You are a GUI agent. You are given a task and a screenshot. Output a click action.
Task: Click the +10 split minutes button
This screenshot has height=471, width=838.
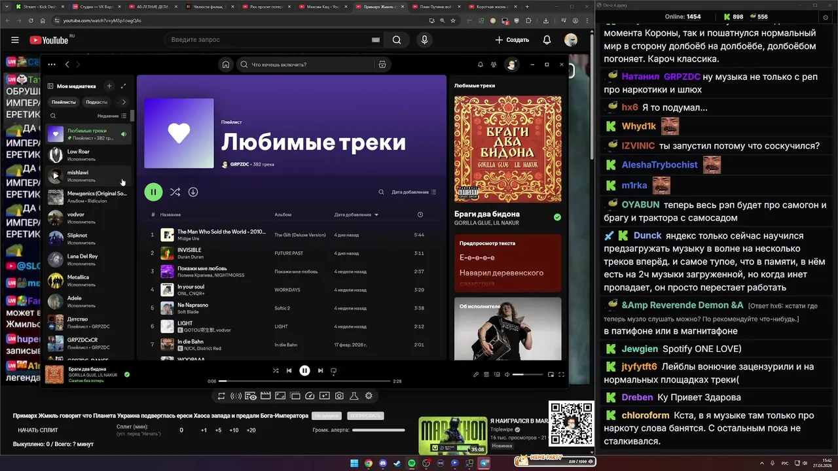point(234,430)
